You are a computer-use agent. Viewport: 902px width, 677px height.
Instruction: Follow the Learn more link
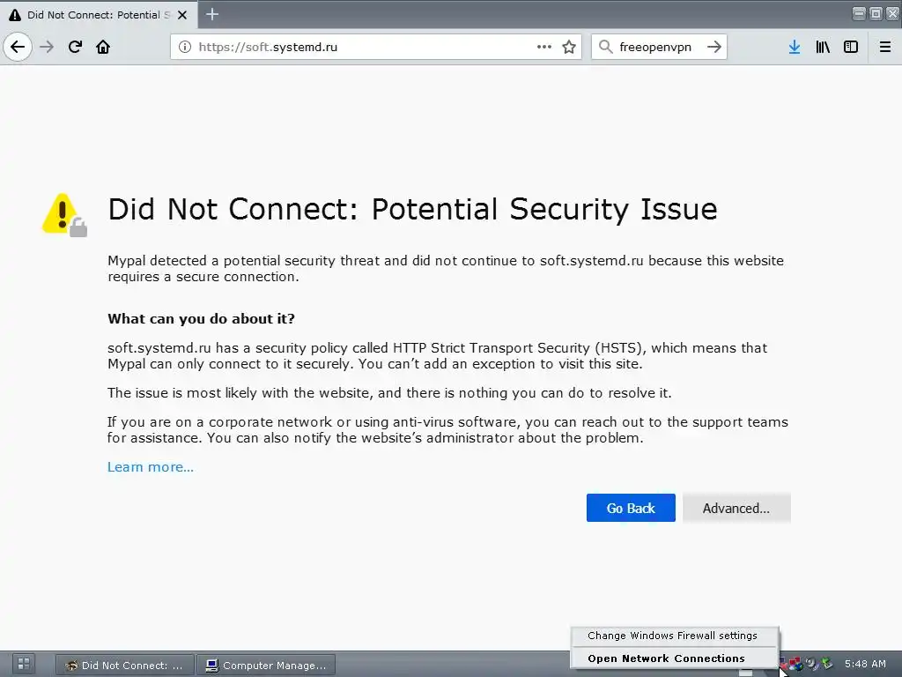tap(151, 467)
